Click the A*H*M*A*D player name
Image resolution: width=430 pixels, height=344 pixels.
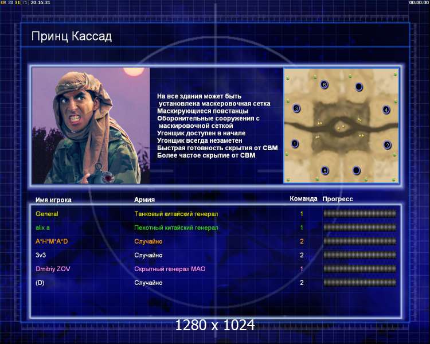[52, 241]
